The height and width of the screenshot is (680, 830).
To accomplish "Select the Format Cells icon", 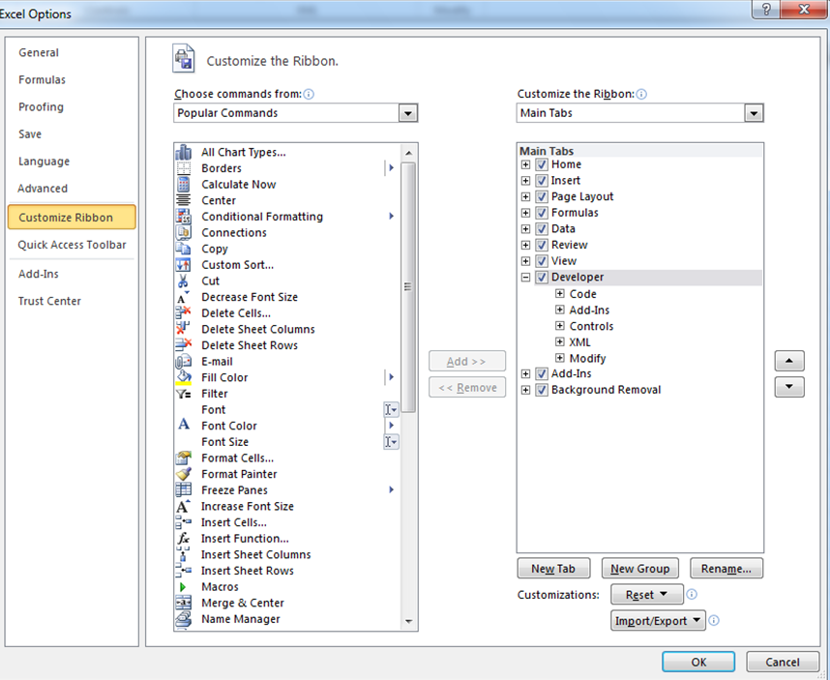I will (x=183, y=458).
